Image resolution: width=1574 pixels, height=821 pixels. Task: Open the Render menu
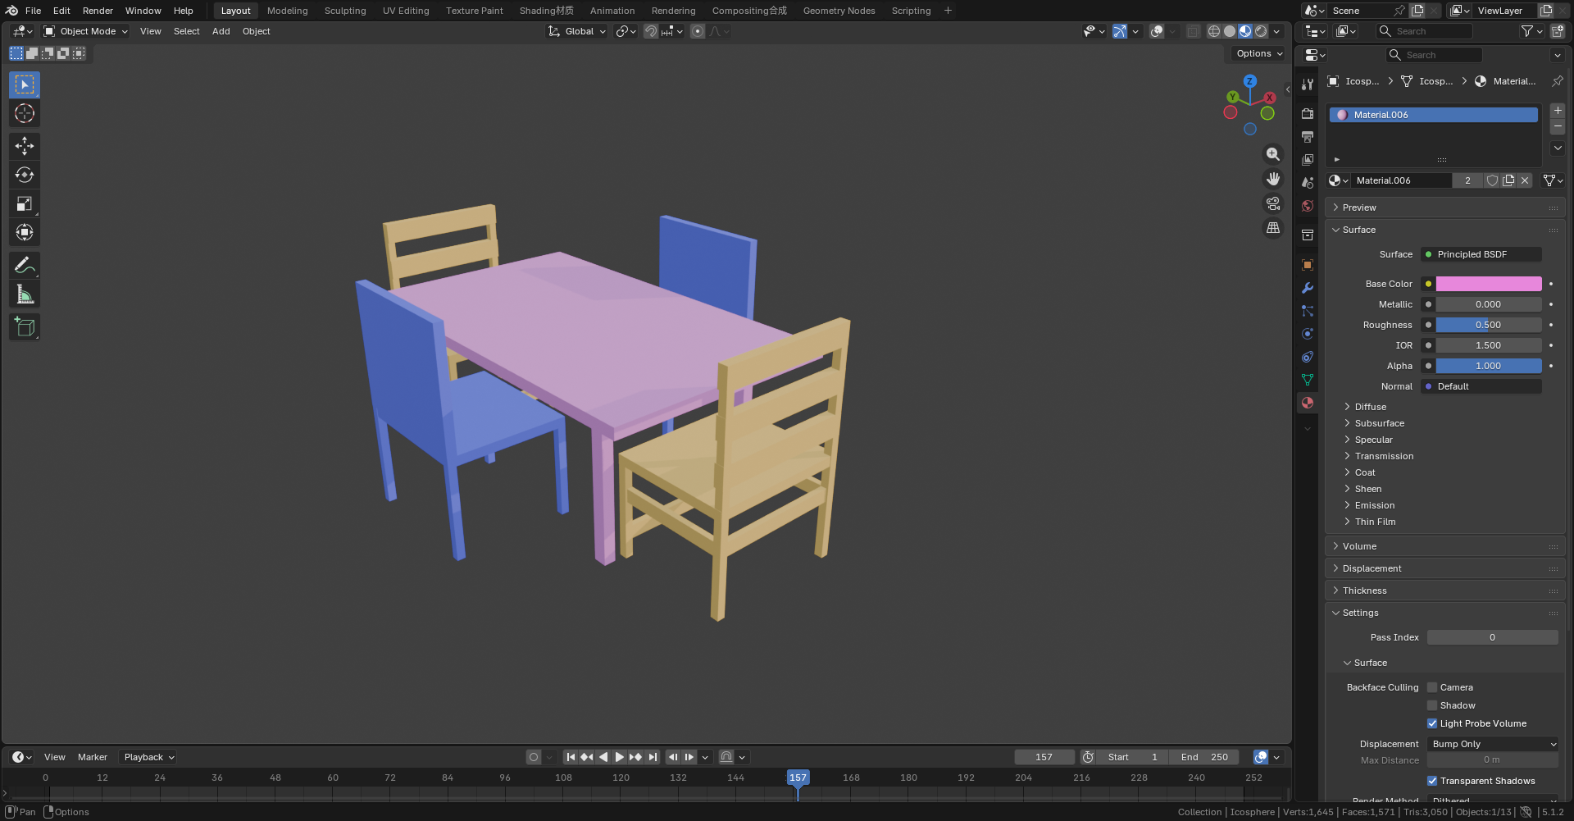(x=98, y=11)
